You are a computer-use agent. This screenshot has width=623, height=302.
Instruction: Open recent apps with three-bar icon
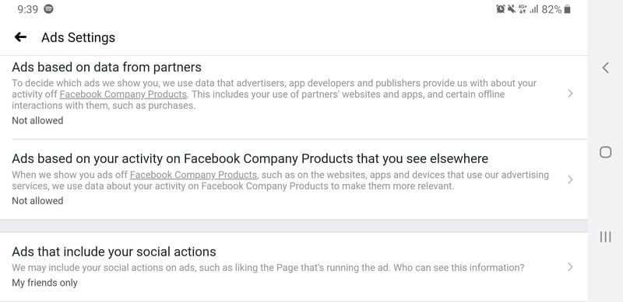click(x=605, y=237)
